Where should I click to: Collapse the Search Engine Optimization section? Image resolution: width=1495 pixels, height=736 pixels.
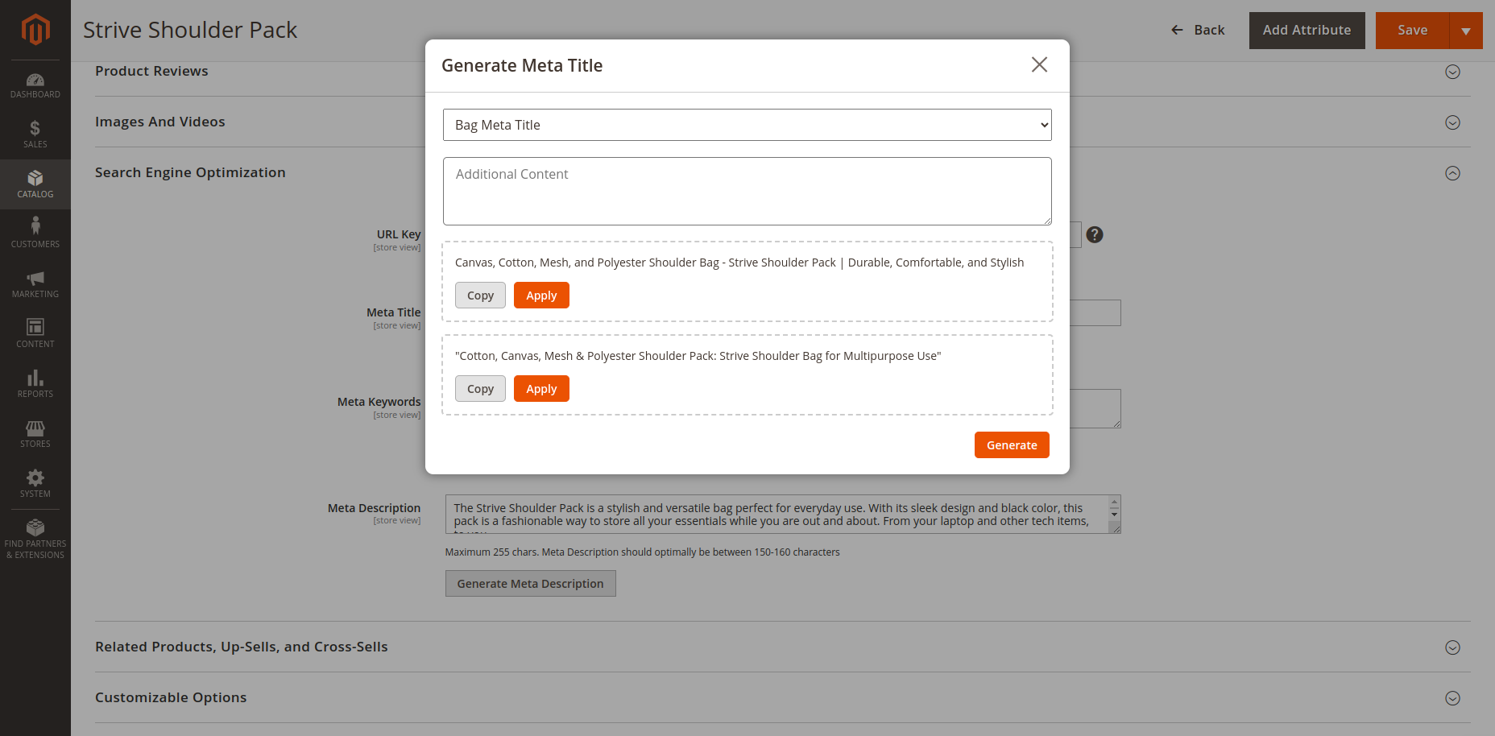coord(1452,173)
